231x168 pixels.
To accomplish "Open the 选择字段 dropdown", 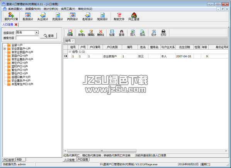I will 36,32.
